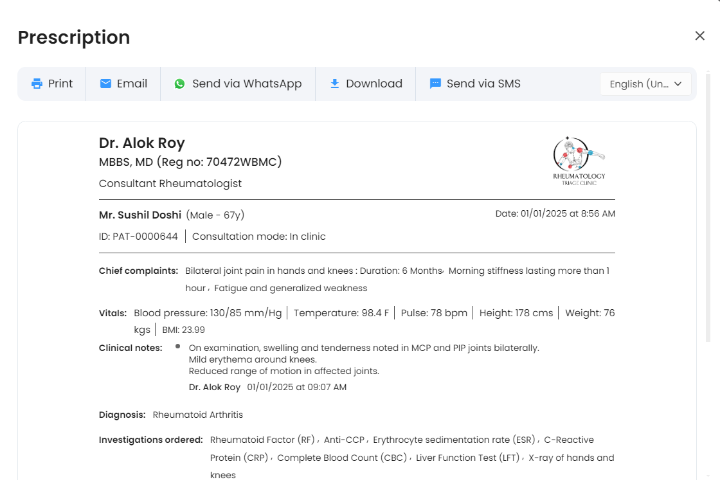Close the Prescription dialog with the X
Screen dimensions: 720x502
(x=700, y=36)
